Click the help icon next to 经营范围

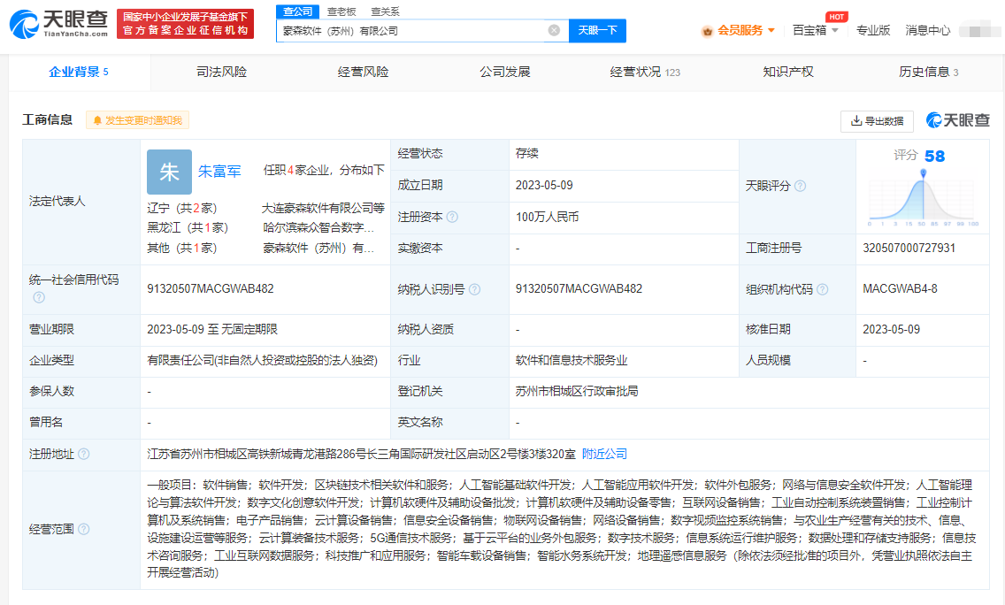(84, 529)
